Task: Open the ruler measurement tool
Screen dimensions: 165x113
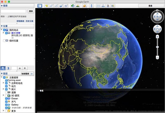Action: click(92, 6)
